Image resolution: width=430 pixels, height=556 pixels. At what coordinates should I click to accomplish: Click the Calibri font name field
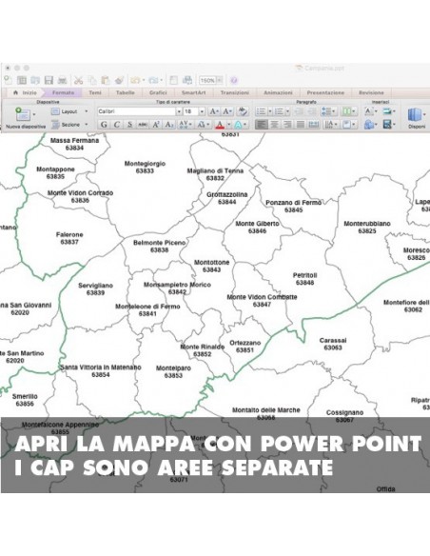point(136,111)
